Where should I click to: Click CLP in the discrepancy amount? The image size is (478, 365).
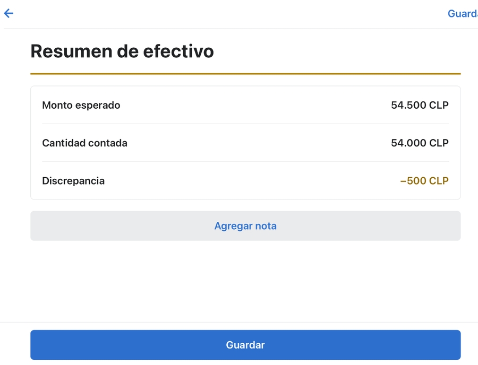click(x=439, y=181)
